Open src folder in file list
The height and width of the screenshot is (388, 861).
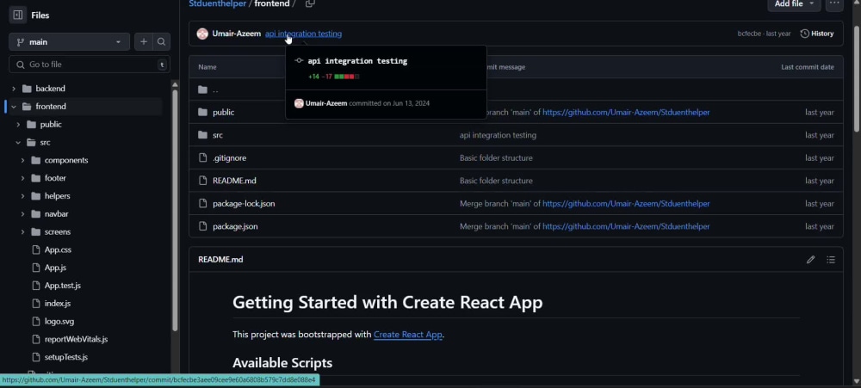pyautogui.click(x=218, y=135)
